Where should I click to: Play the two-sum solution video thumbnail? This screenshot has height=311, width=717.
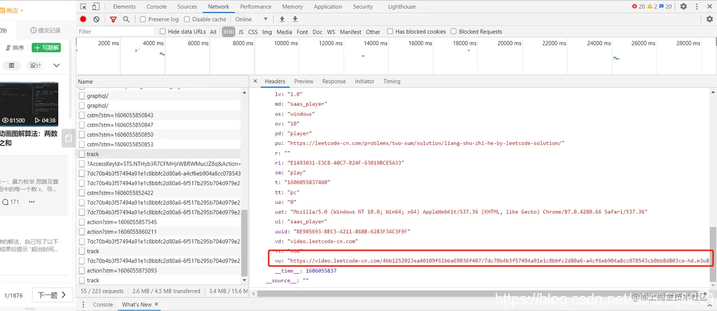click(x=29, y=103)
